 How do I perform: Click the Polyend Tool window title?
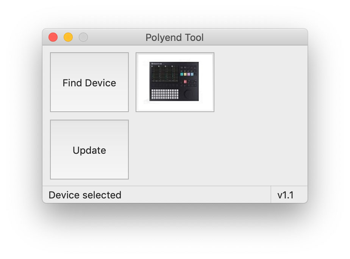[175, 37]
